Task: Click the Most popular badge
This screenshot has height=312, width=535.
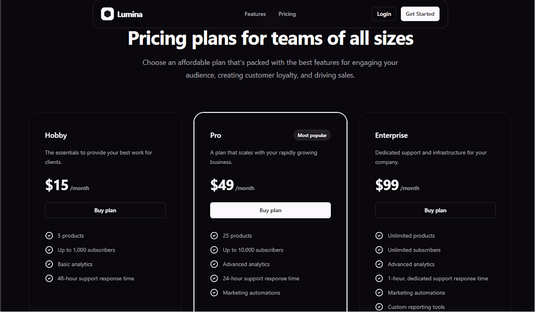Action: coord(312,135)
